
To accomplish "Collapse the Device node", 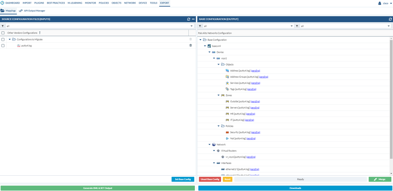I will (x=210, y=52).
